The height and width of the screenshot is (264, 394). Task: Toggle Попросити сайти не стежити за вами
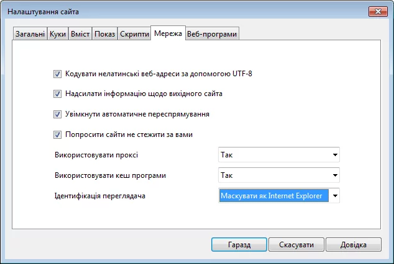[x=58, y=134]
